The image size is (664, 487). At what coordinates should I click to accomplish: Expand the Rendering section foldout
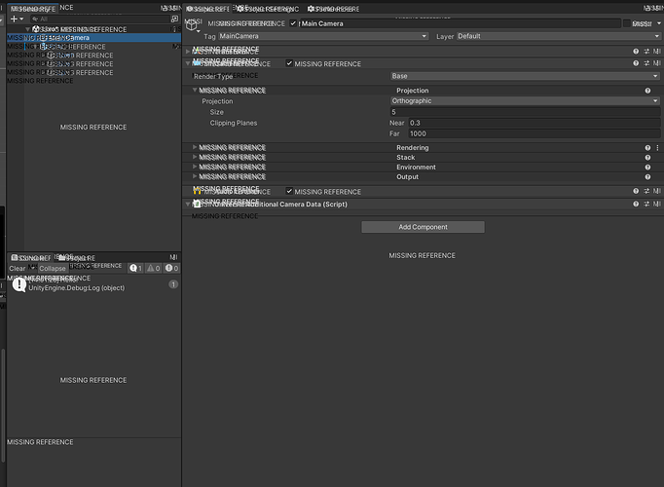(x=195, y=147)
